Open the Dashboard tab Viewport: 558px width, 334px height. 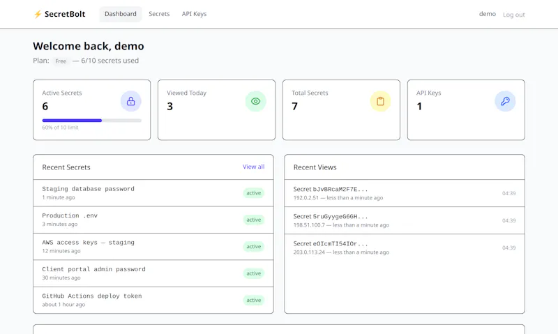(121, 14)
